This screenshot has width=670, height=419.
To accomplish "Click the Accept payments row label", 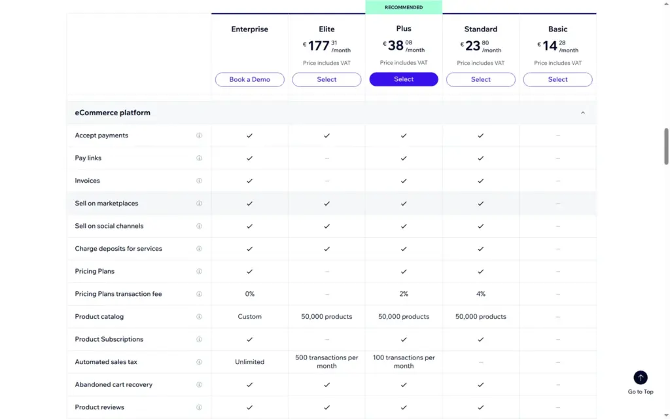I will point(101,136).
